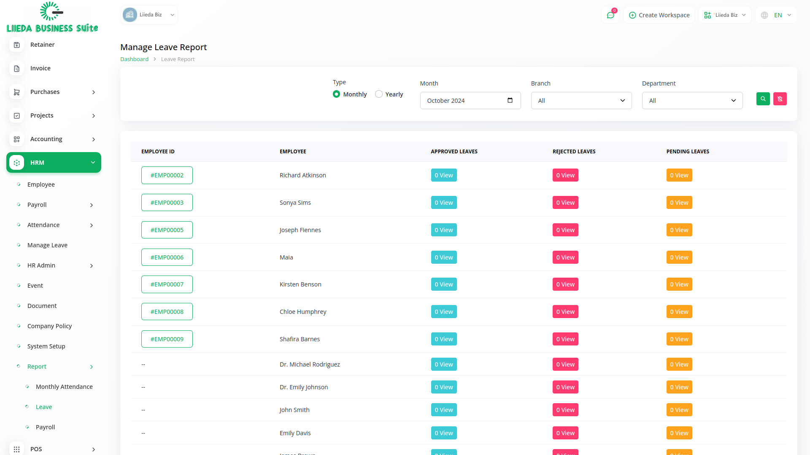Viewport: 810px width, 455px height.
Task: Open Manage Leave in HRM menu
Action: [x=47, y=245]
